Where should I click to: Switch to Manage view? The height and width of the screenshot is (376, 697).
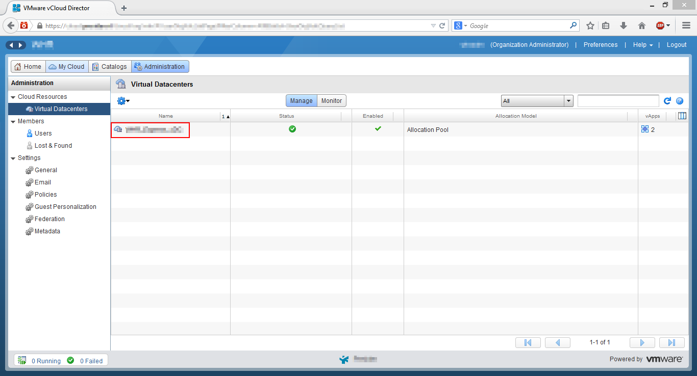tap(301, 101)
